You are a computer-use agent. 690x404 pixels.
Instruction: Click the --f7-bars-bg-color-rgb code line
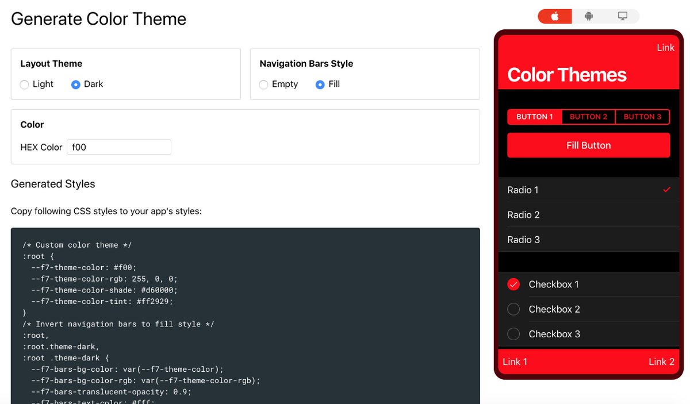[146, 380]
